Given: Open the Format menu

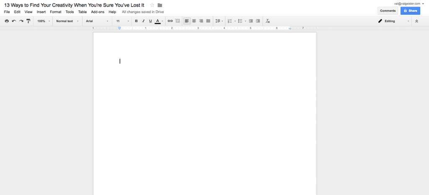Looking at the screenshot, I should tap(56, 12).
